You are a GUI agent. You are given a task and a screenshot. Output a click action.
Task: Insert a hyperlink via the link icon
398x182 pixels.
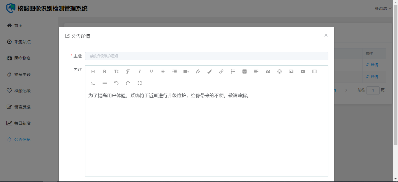(221, 72)
